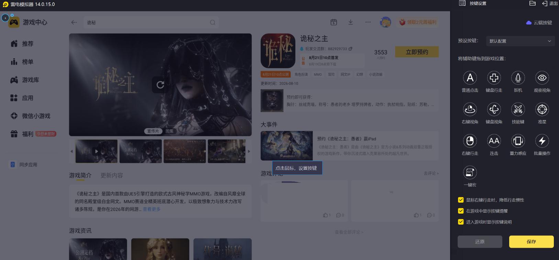Click the 退出 exit button
Image resolution: width=559 pixels, height=260 pixels.
point(550,3)
